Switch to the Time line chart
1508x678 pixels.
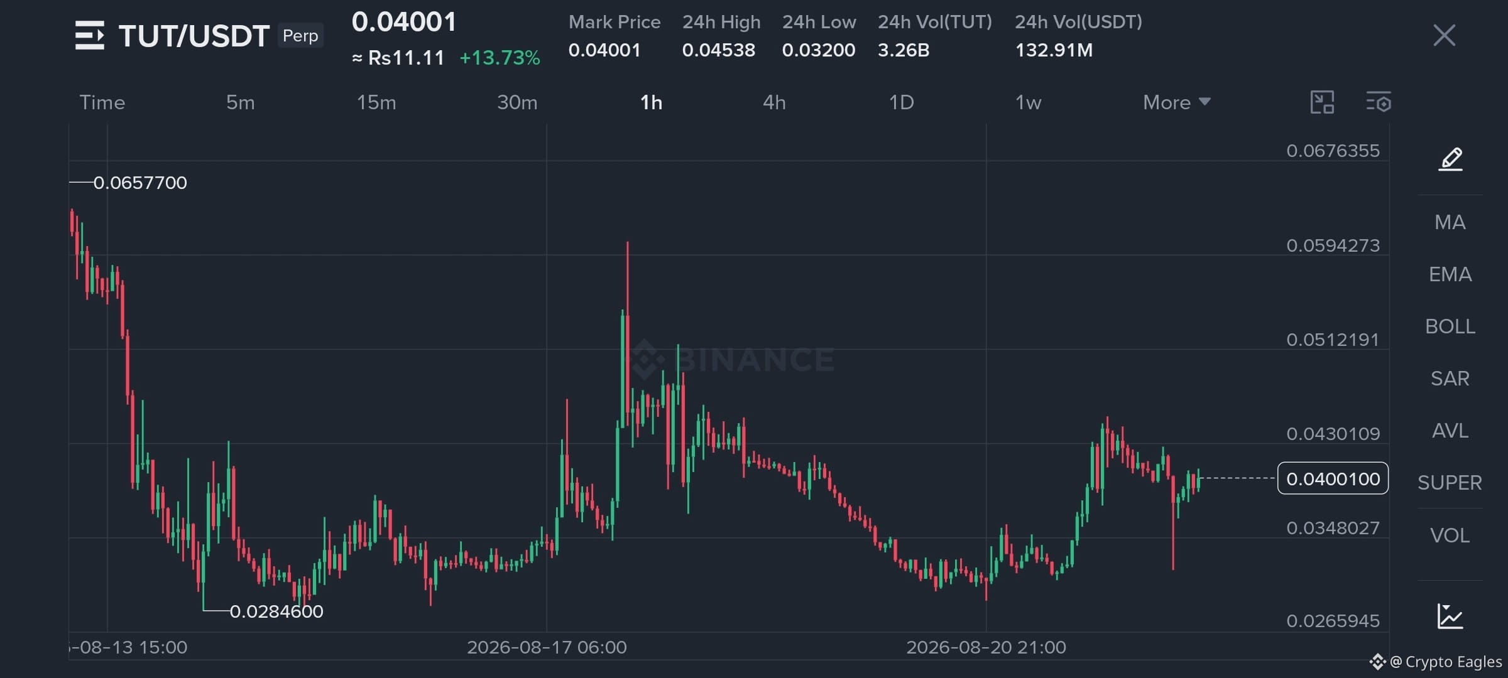click(102, 102)
